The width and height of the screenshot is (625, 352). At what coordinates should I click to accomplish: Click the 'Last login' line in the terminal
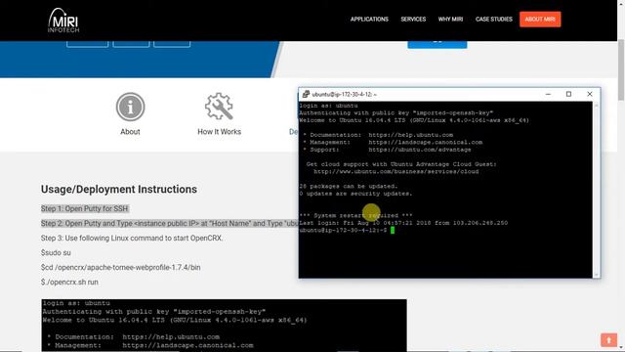pyautogui.click(x=403, y=223)
